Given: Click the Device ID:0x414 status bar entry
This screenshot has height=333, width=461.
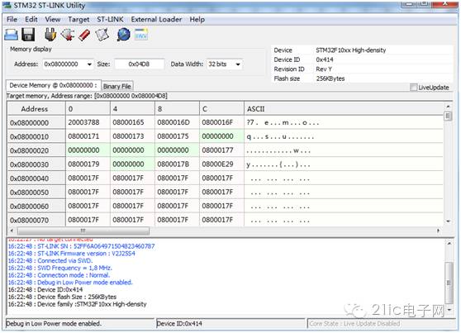Looking at the screenshot, I should pos(179,324).
